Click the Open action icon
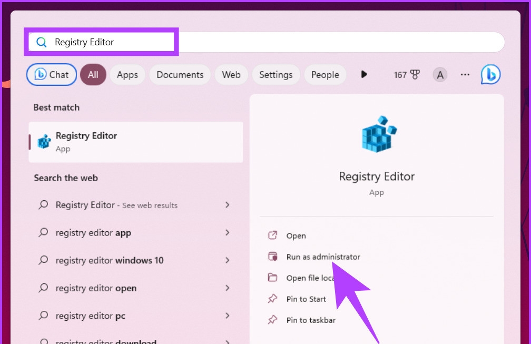Screen dimensions: 531x344 [x=273, y=235]
